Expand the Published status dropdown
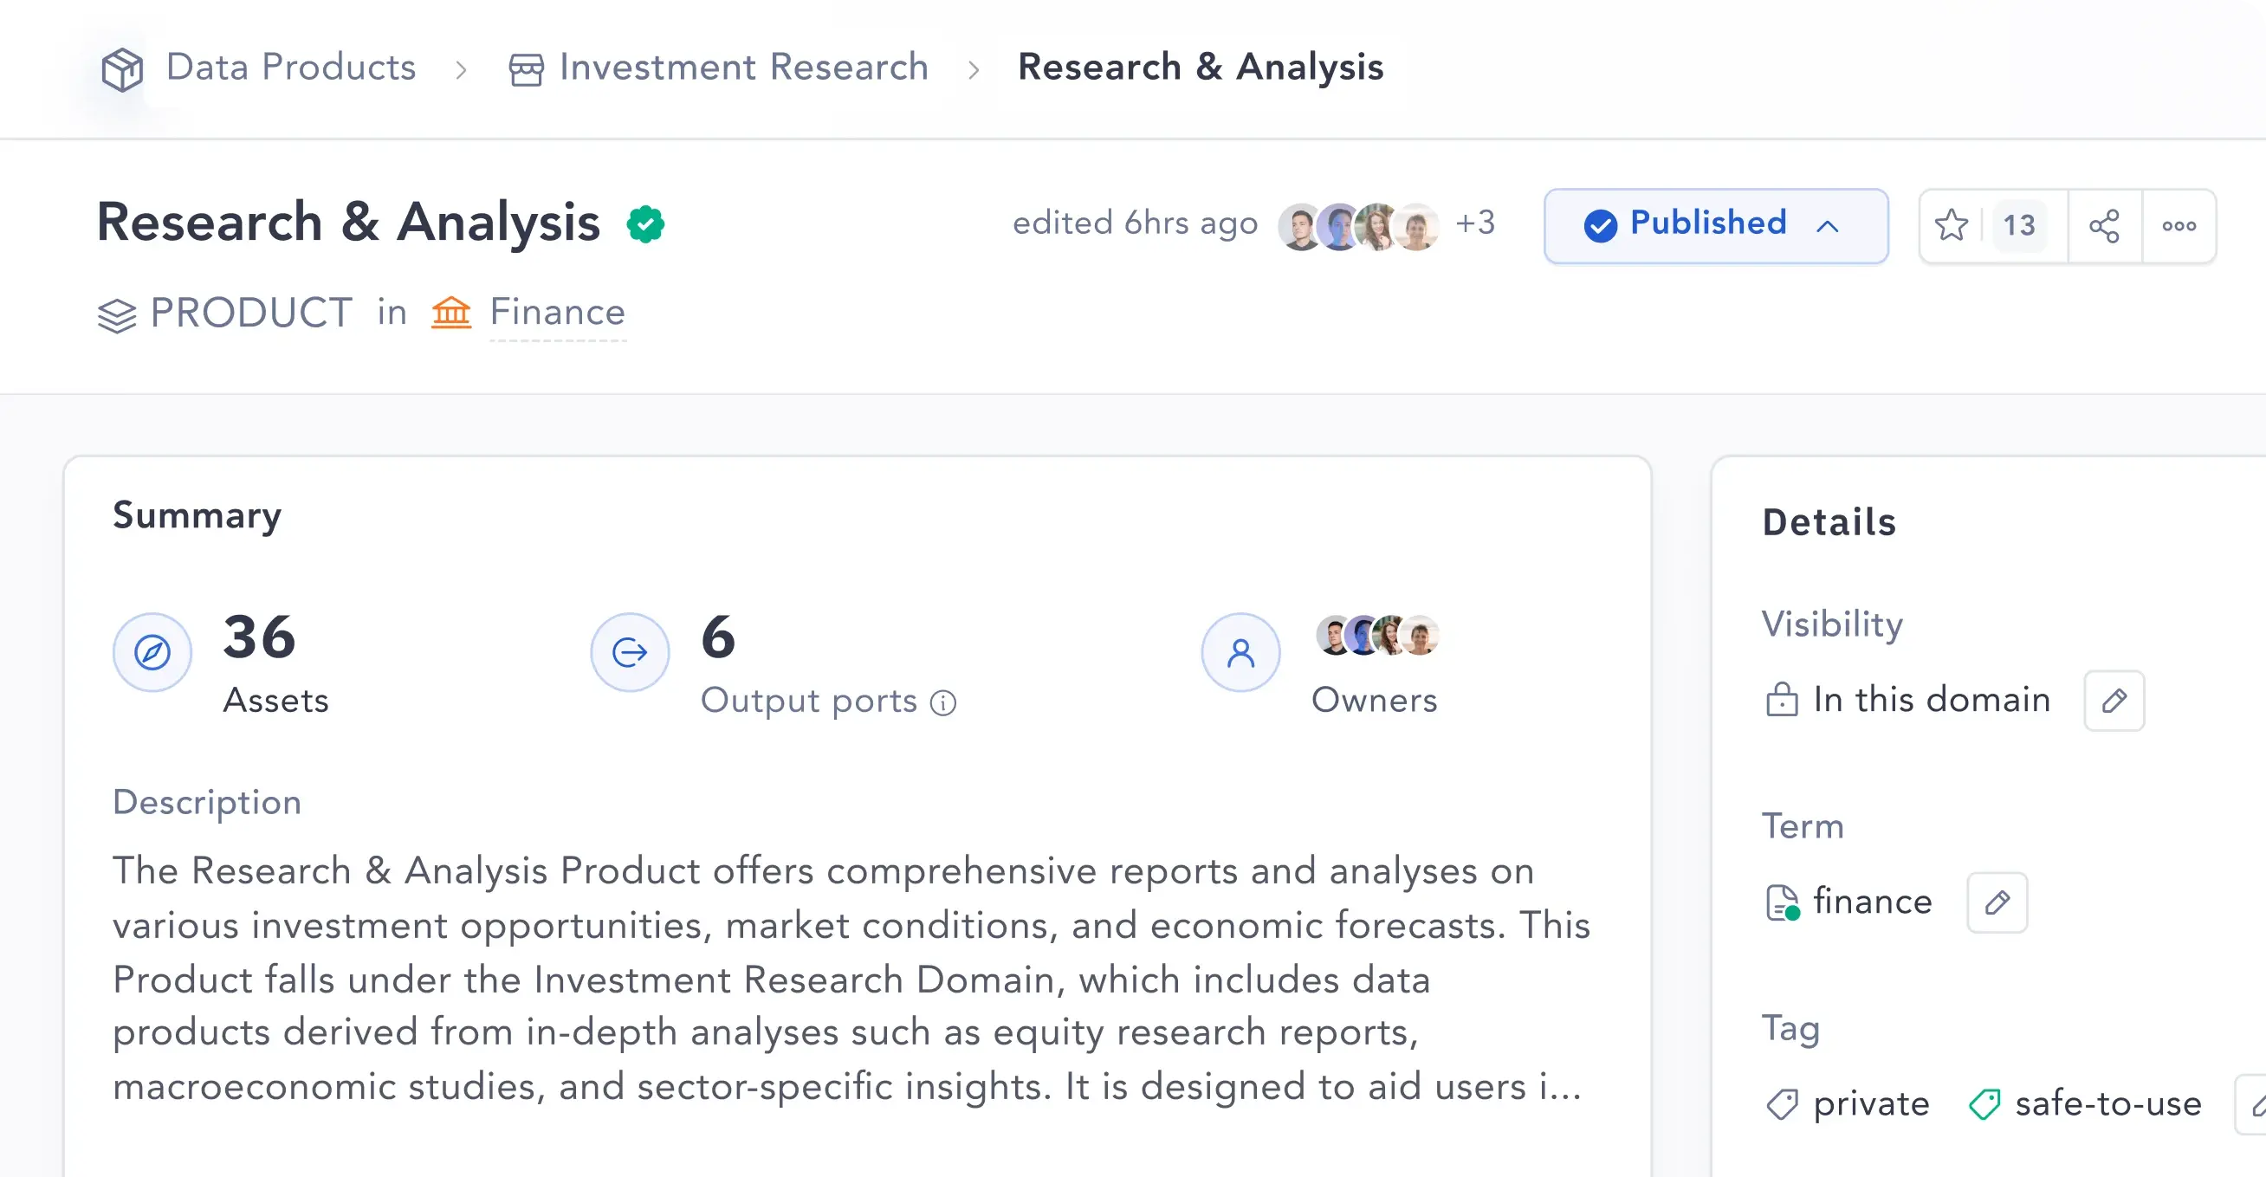This screenshot has height=1177, width=2266. (x=1715, y=225)
